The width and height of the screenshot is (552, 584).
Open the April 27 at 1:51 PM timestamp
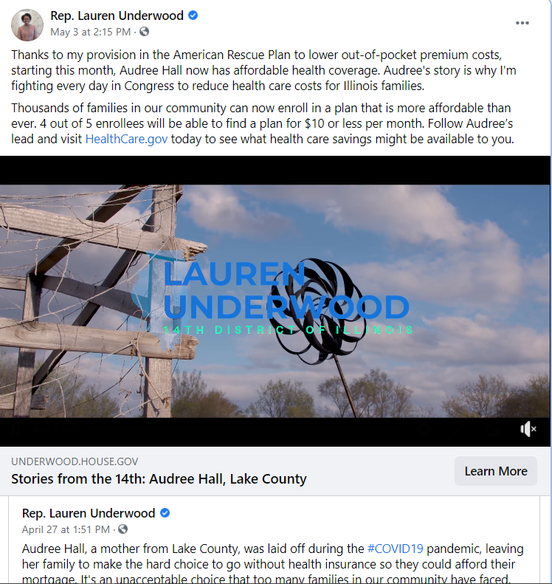tap(66, 529)
